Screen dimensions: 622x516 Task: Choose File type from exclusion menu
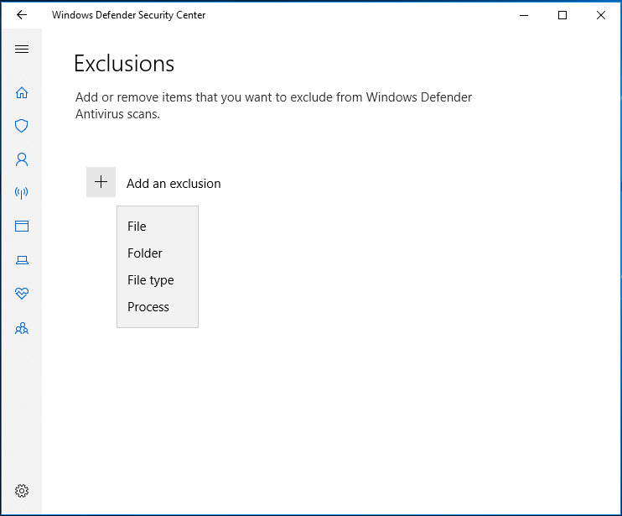coord(158,280)
